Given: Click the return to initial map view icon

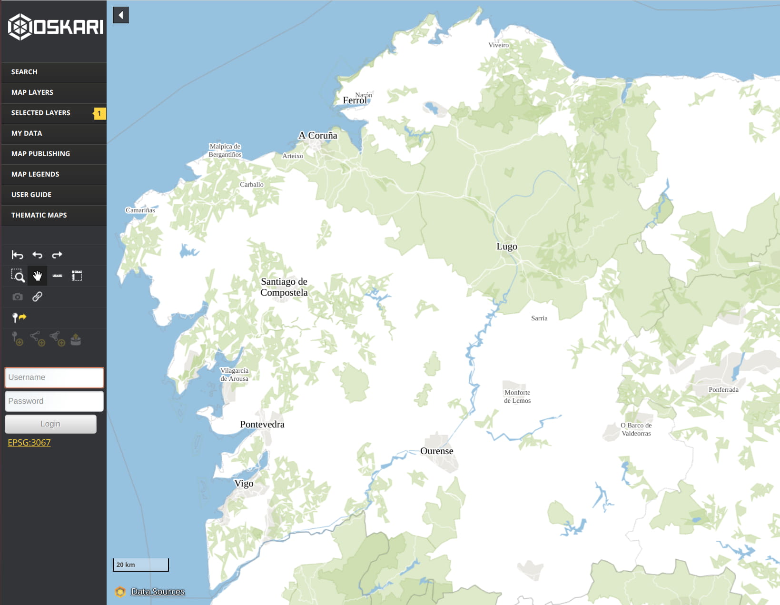Looking at the screenshot, I should point(18,255).
